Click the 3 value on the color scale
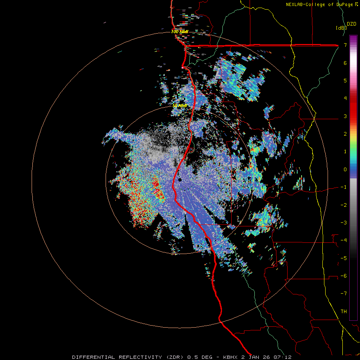Viewport: 360px width, 360px height. (x=345, y=116)
